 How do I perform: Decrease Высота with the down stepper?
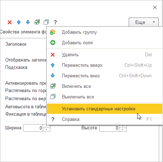[x=123, y=130]
